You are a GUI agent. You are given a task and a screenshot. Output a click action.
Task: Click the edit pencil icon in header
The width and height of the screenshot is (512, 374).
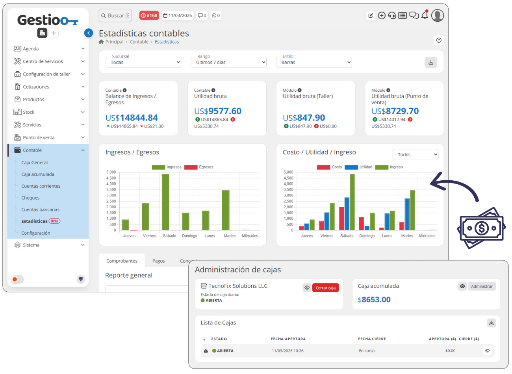pyautogui.click(x=371, y=15)
